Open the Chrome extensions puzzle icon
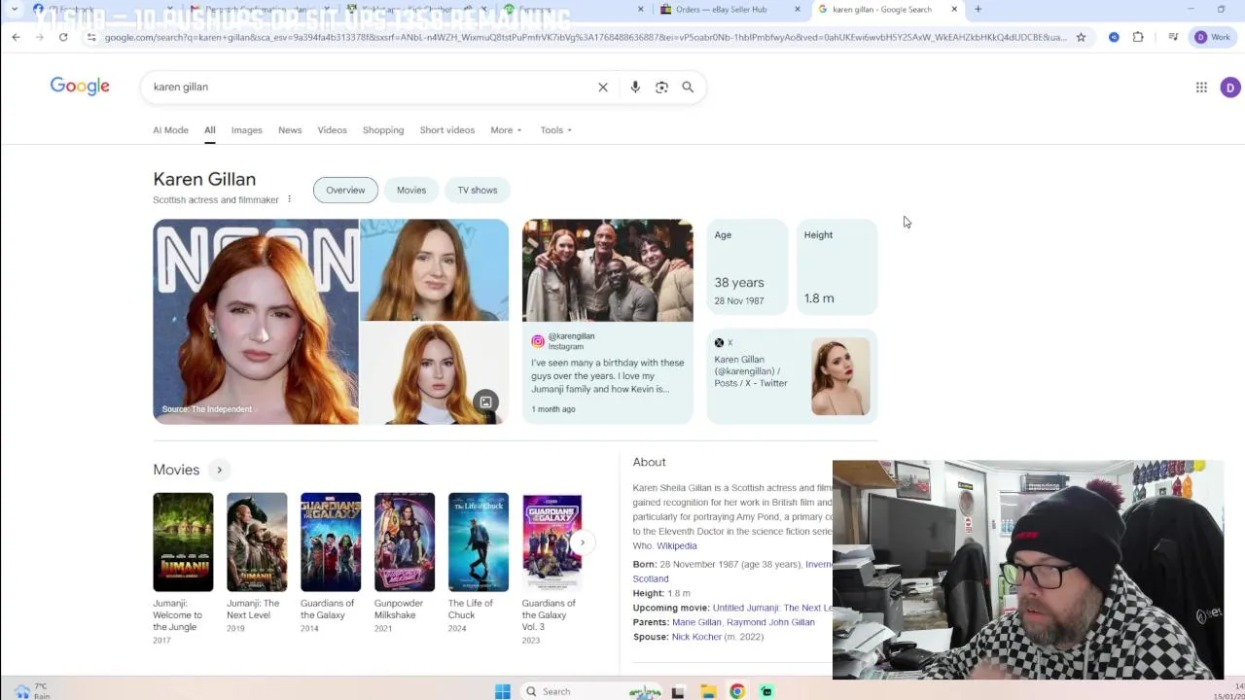The image size is (1245, 700). coord(1138,37)
